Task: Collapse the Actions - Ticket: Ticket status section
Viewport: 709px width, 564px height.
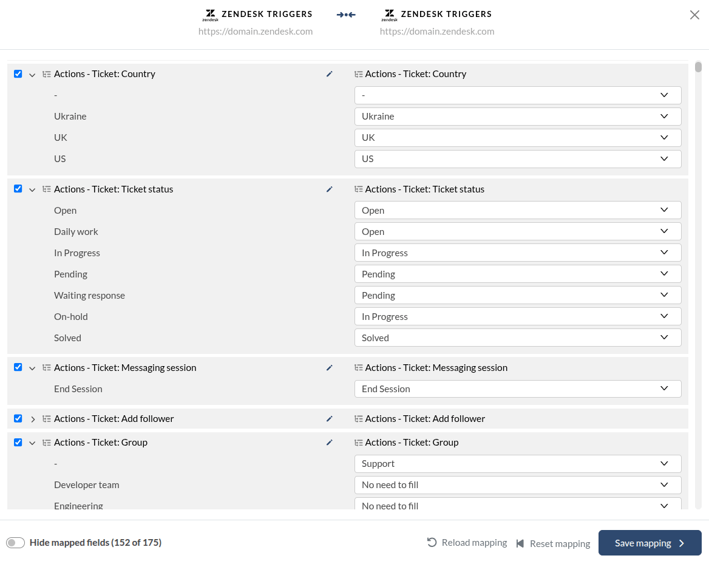Action: tap(32, 189)
